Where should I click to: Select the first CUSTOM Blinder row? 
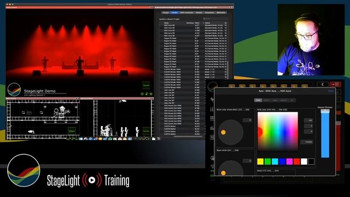[x=194, y=69]
